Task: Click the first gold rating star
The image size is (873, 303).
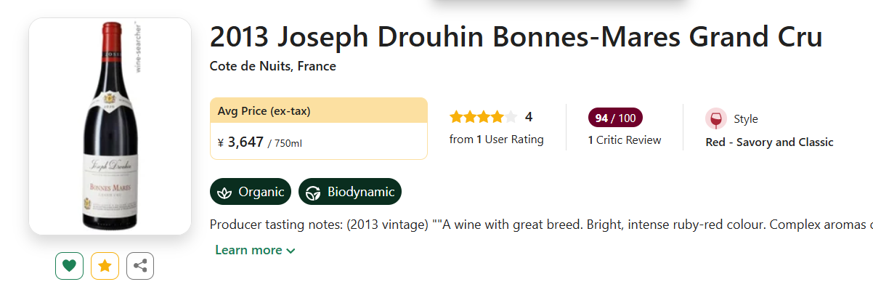Action: (457, 117)
